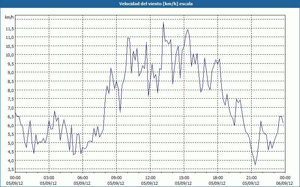Select the 6,5 y-axis value
300x187 pixels.
click(10, 117)
